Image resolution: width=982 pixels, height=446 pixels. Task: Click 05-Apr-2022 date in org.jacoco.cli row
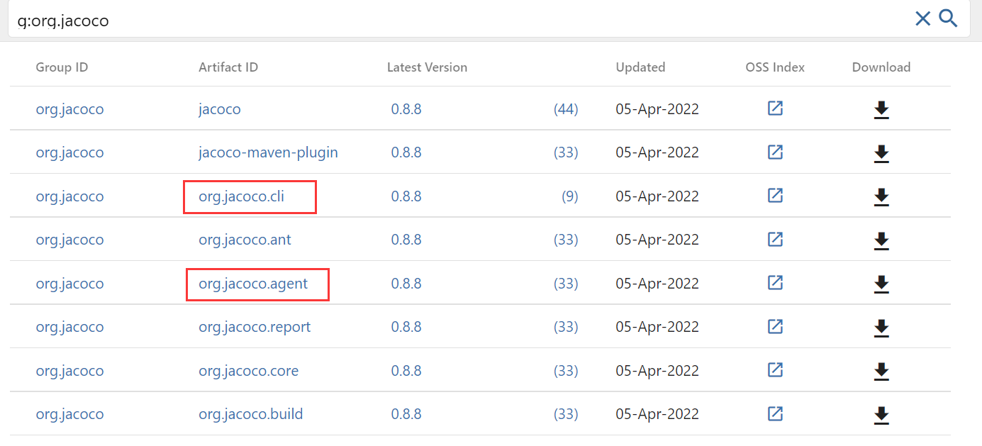(657, 196)
